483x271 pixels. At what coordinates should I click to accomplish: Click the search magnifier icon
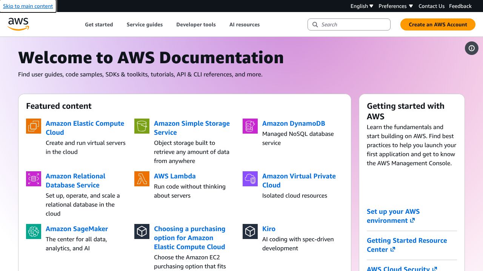point(315,24)
